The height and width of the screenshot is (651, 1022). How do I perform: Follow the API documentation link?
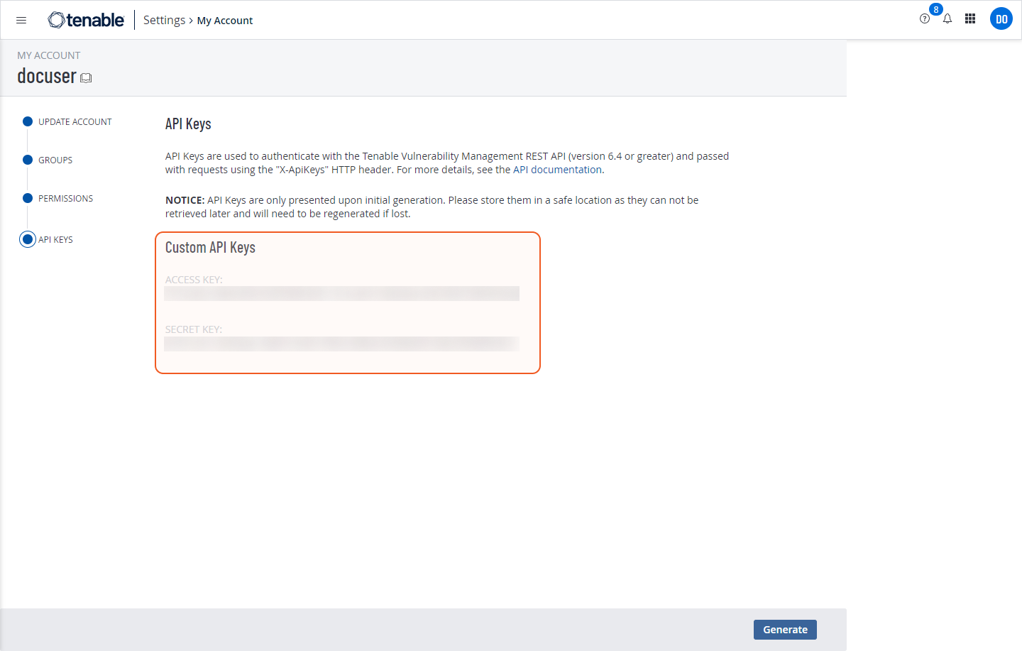click(x=557, y=170)
